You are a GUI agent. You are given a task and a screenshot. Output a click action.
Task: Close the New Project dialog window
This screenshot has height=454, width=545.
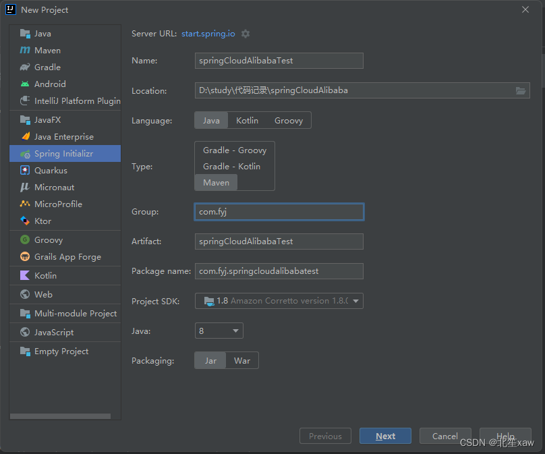pos(525,9)
